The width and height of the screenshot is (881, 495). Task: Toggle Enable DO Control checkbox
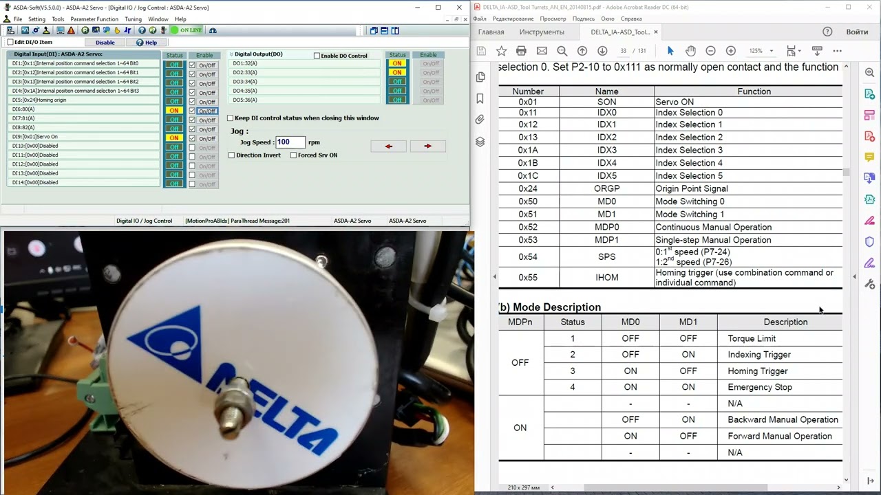(317, 56)
